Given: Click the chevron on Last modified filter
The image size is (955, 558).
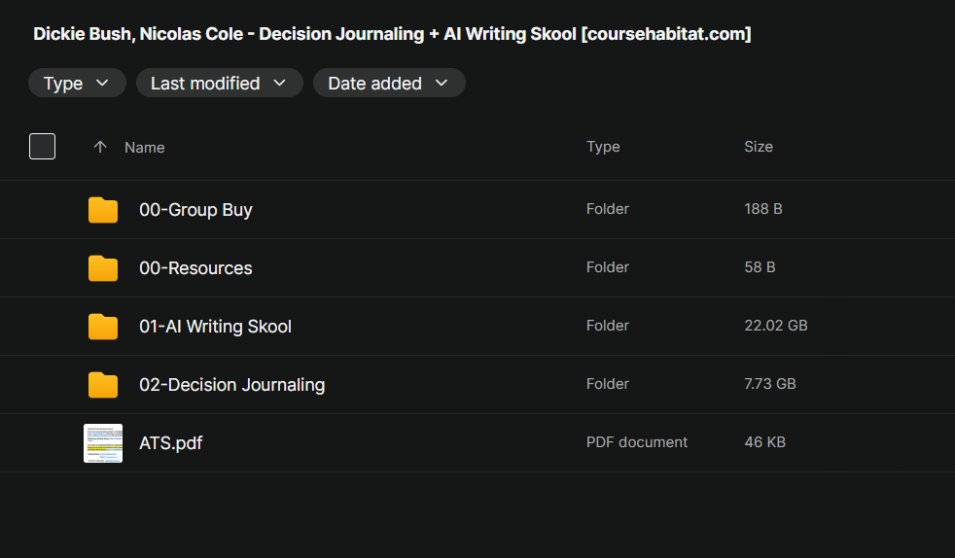Looking at the screenshot, I should click(x=279, y=83).
